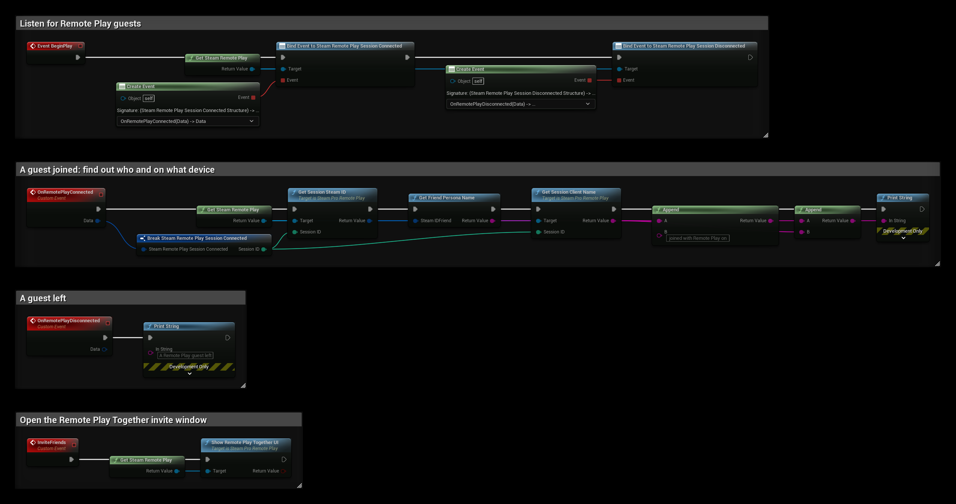The image size is (956, 504).
Task: Click Event BeginPlay execution output pin
Action: 78,57
